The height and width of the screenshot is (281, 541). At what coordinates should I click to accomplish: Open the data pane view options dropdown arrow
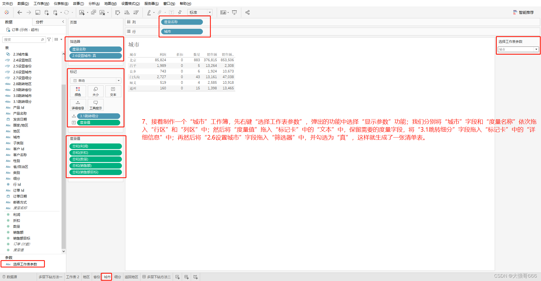[x=61, y=39]
